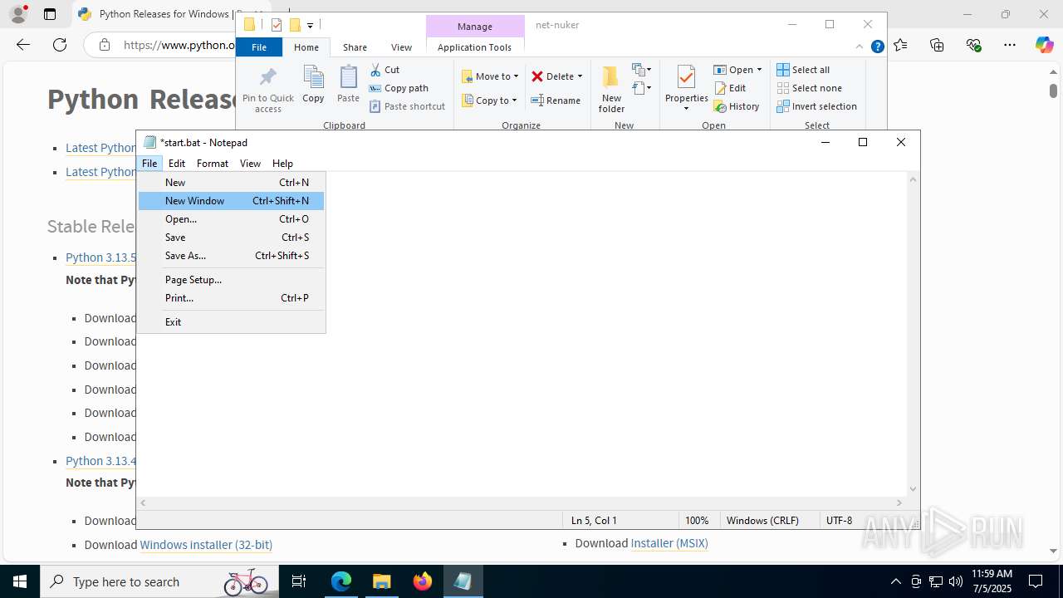The width and height of the screenshot is (1063, 598).
Task: Open Edge Settings and more ellipsis
Action: coord(1009,45)
